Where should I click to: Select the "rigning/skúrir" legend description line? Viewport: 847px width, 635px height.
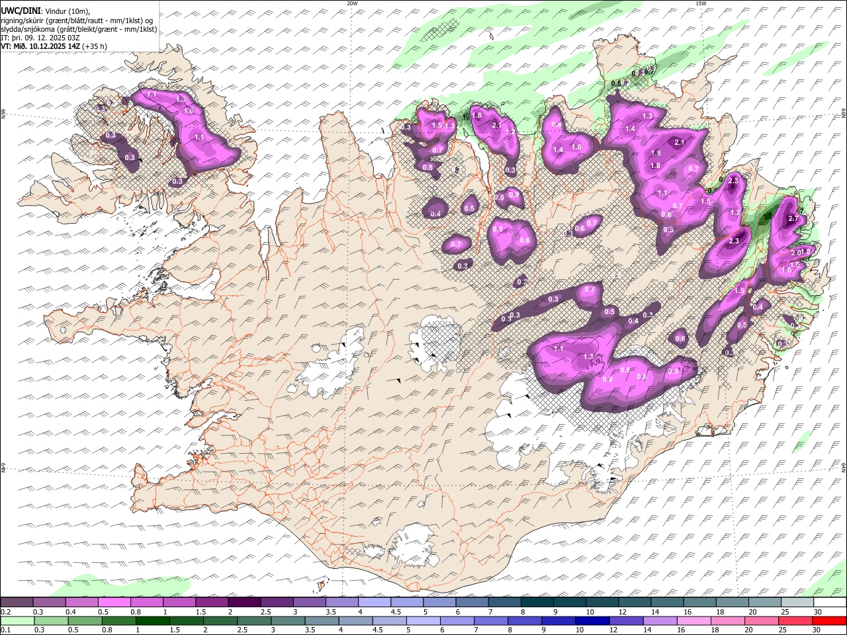77,20
